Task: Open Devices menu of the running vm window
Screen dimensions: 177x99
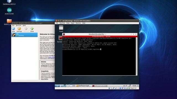Action: pos(78,23)
